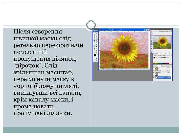Hide the RGB composite channel eye
182x136 pixels.
pos(154,68)
